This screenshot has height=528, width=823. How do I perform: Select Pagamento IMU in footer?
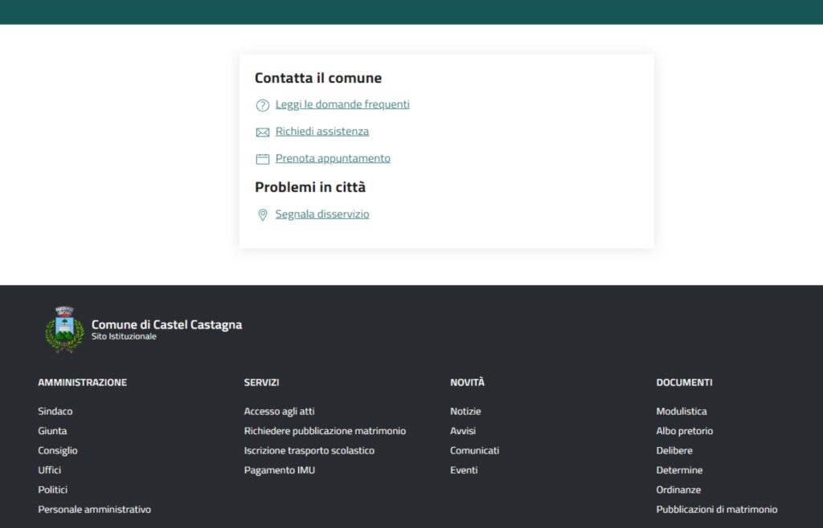pyautogui.click(x=279, y=470)
